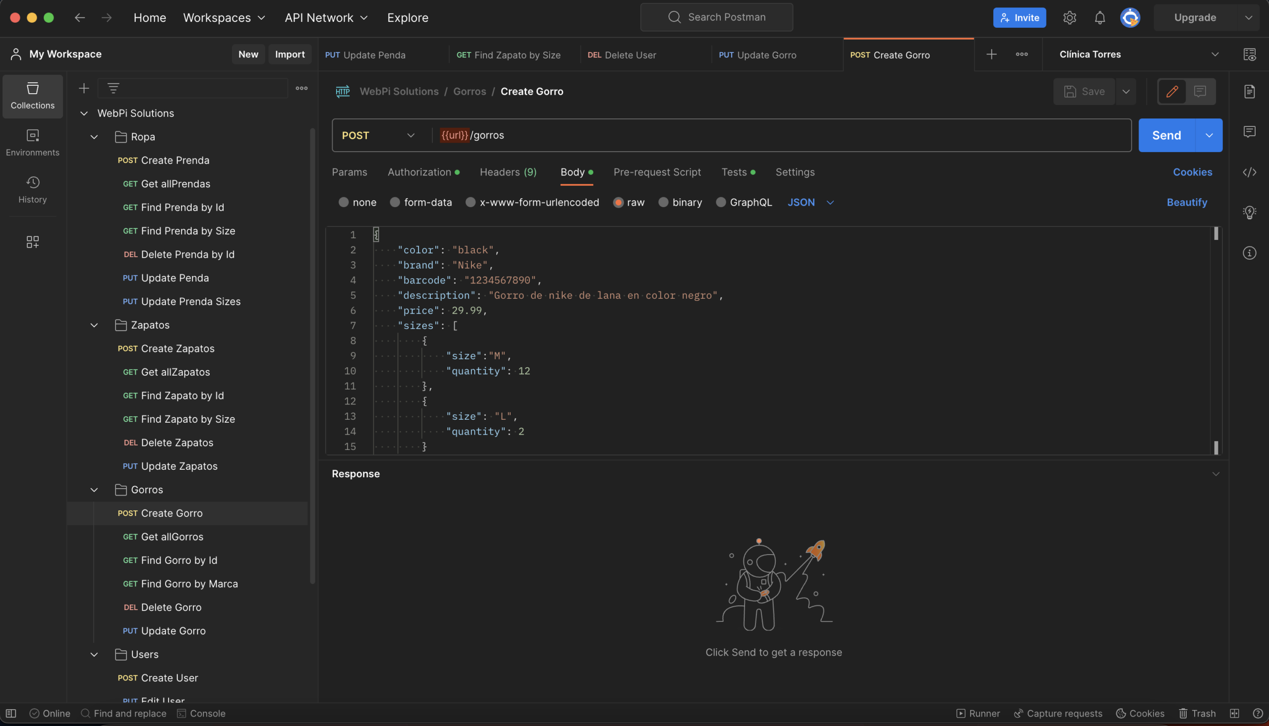
Task: Open the new request tab plus icon
Action: 991,55
